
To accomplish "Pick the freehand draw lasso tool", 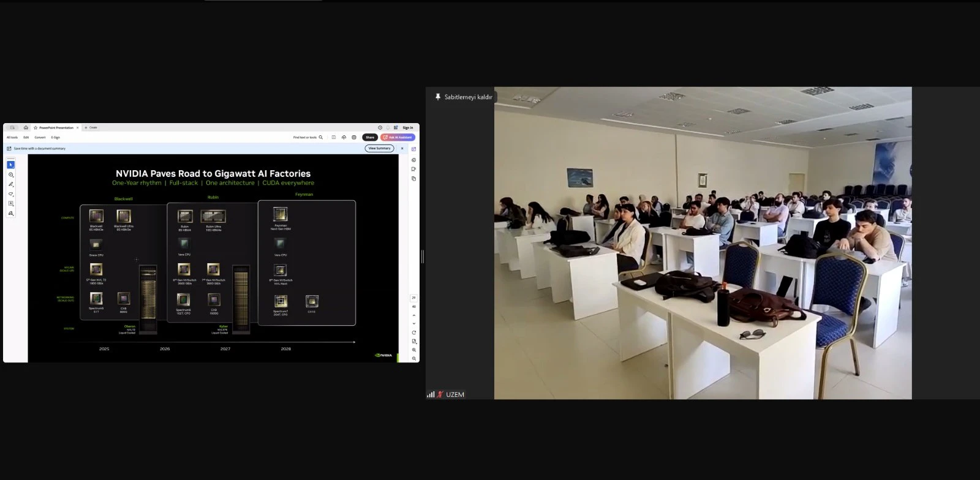I will pyautogui.click(x=10, y=194).
